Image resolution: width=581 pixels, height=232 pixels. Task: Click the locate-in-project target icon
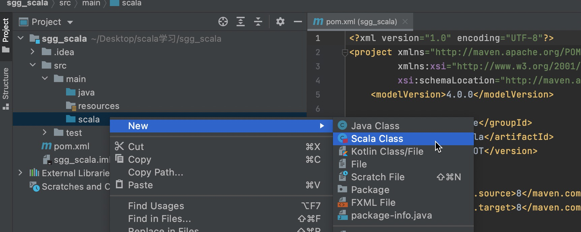tap(223, 22)
